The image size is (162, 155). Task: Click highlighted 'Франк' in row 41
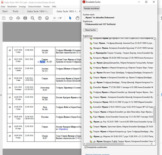43,62
